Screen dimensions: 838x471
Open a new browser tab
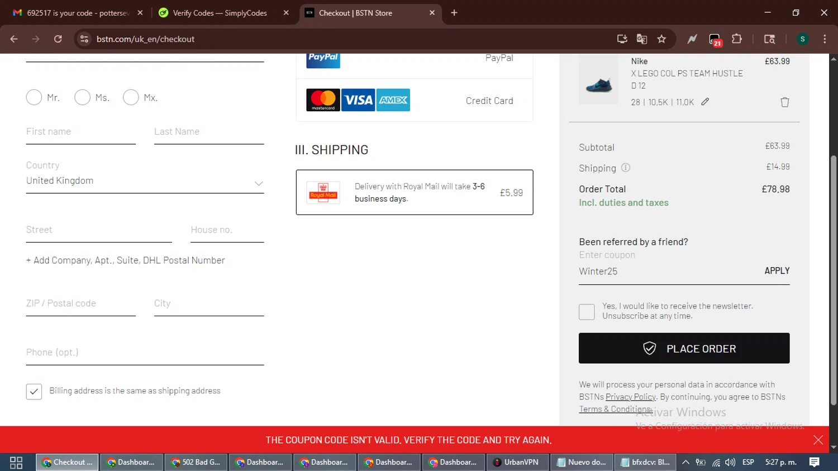(x=454, y=13)
